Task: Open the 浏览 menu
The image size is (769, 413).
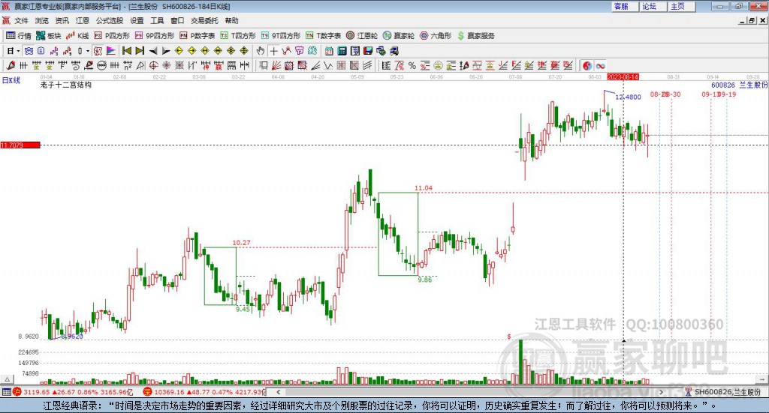Action: 42,20
